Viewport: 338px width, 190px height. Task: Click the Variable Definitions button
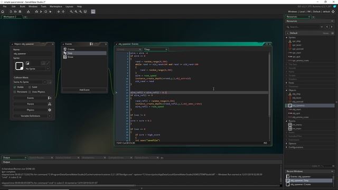tap(31, 116)
